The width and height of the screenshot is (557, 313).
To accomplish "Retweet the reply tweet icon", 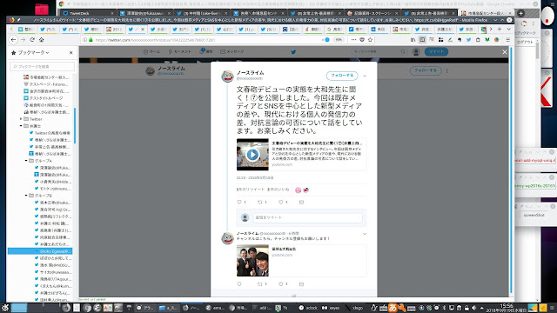I will [260, 284].
